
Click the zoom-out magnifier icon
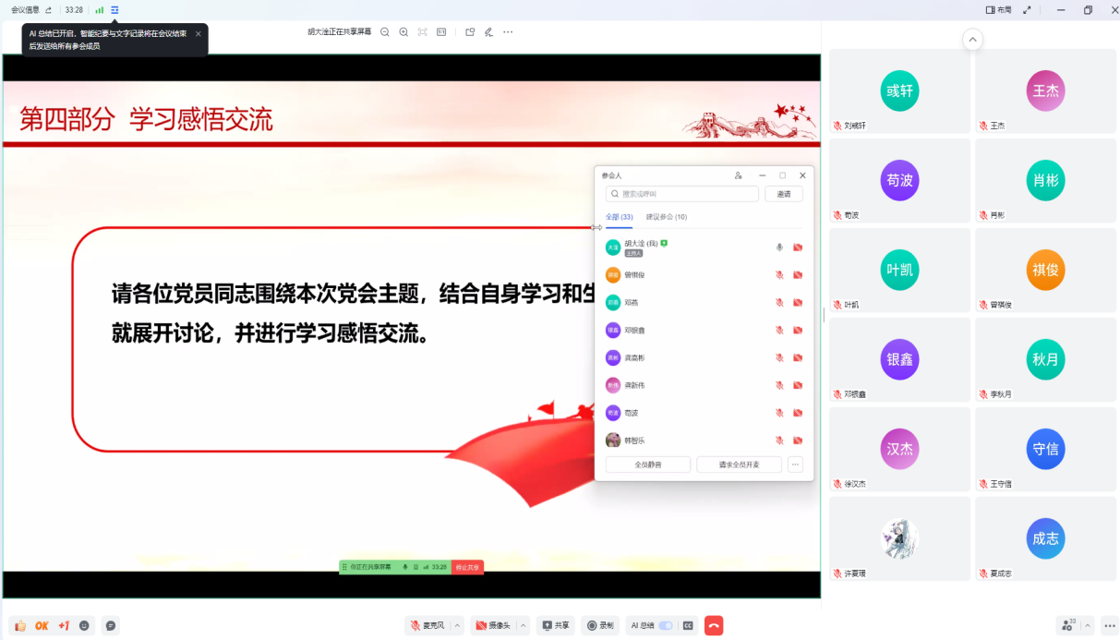pyautogui.click(x=385, y=31)
